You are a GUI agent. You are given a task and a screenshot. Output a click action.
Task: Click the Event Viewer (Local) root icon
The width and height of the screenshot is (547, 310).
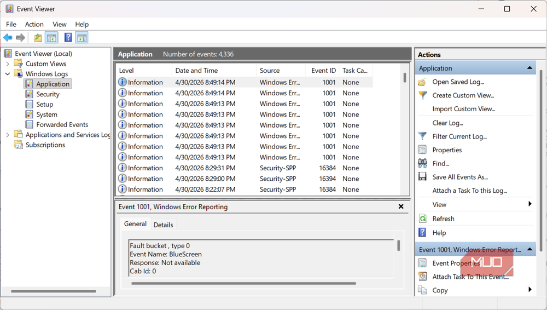click(x=8, y=54)
